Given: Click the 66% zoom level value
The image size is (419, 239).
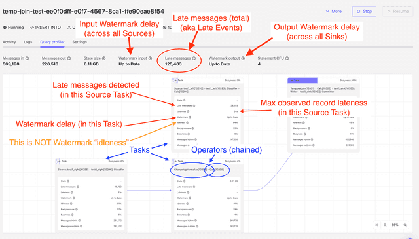Looking at the screenshot, I should pyautogui.click(x=395, y=225).
